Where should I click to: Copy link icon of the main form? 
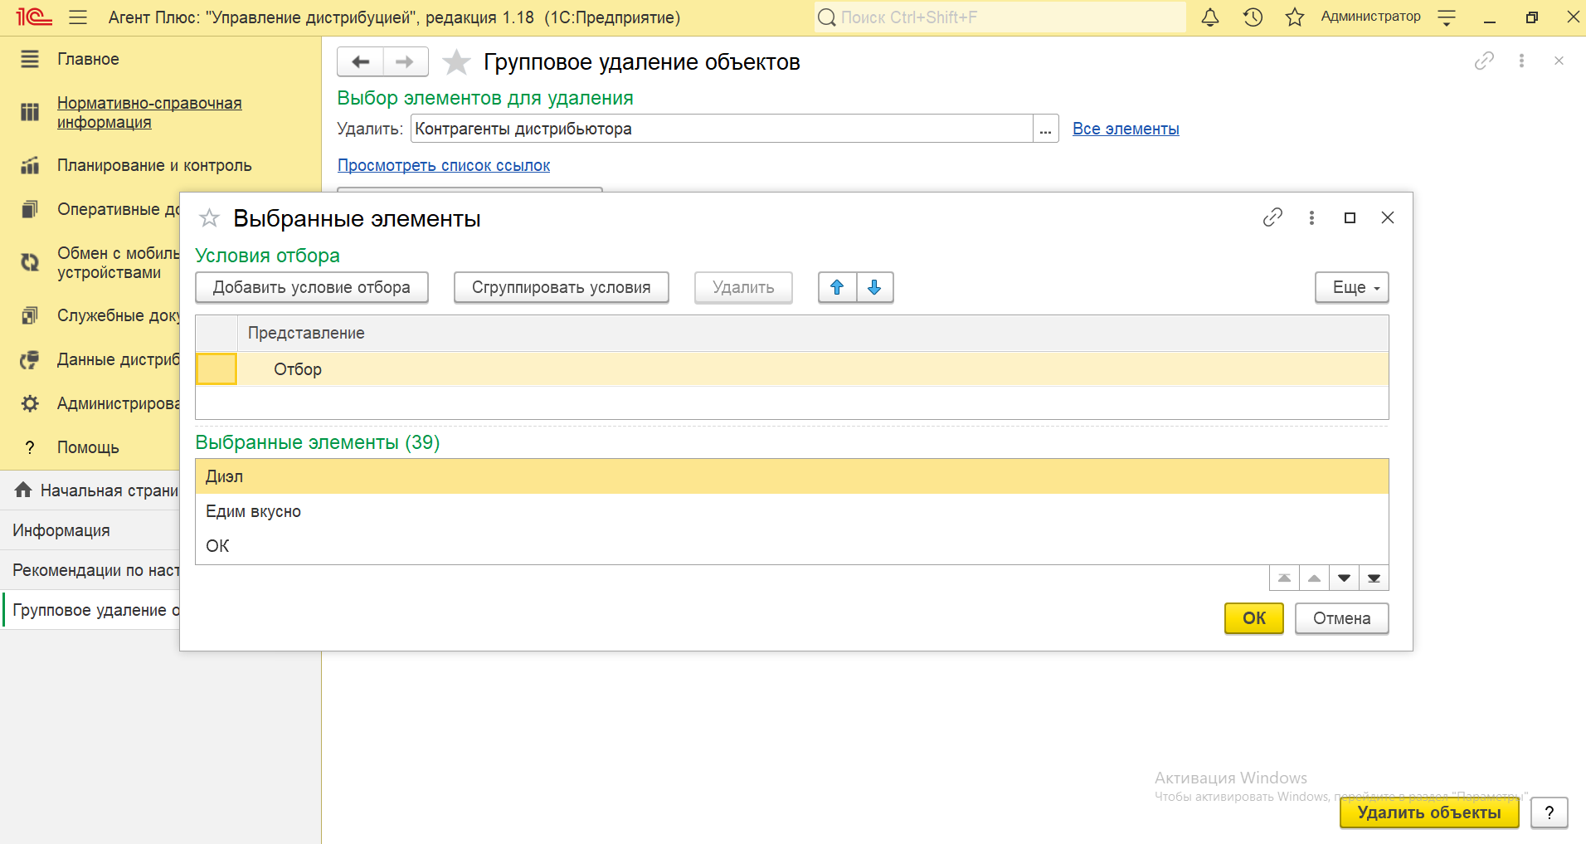click(1484, 61)
